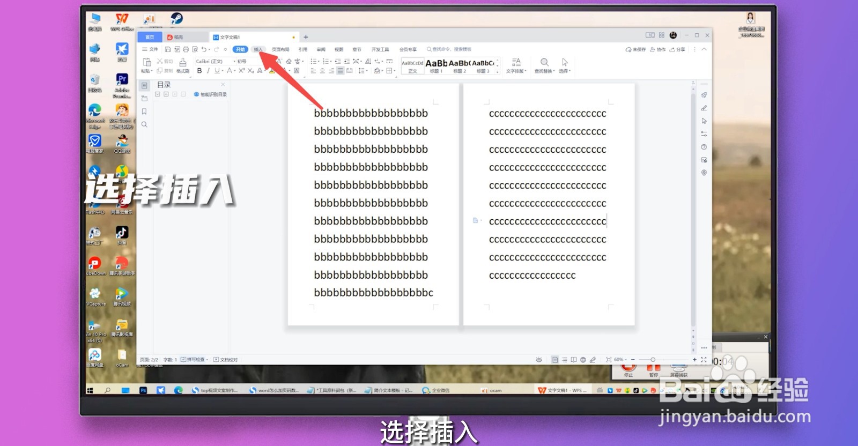
Task: Toggle strikethrough text button
Action: 229,71
